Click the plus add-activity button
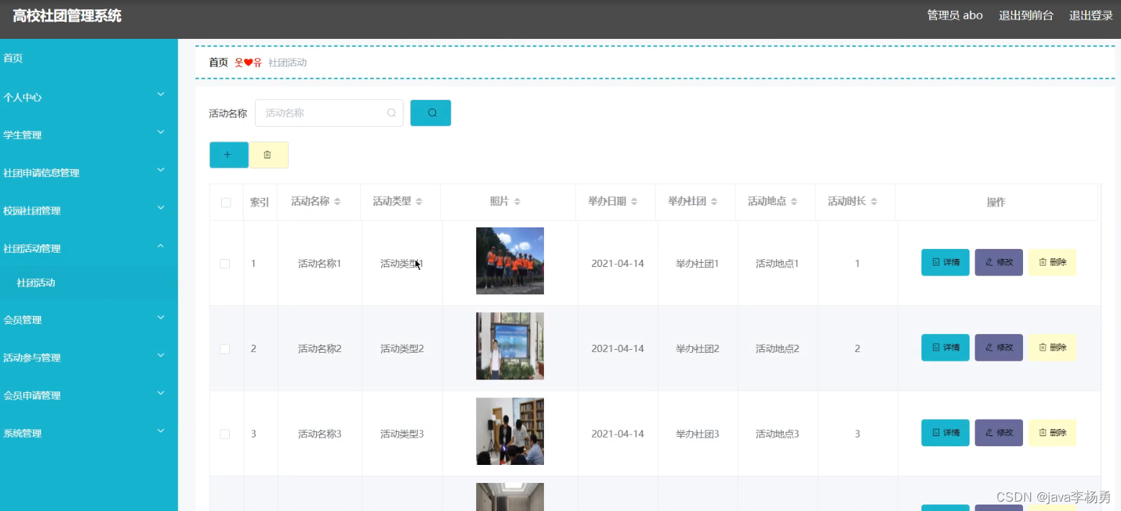This screenshot has height=511, width=1121. point(229,155)
